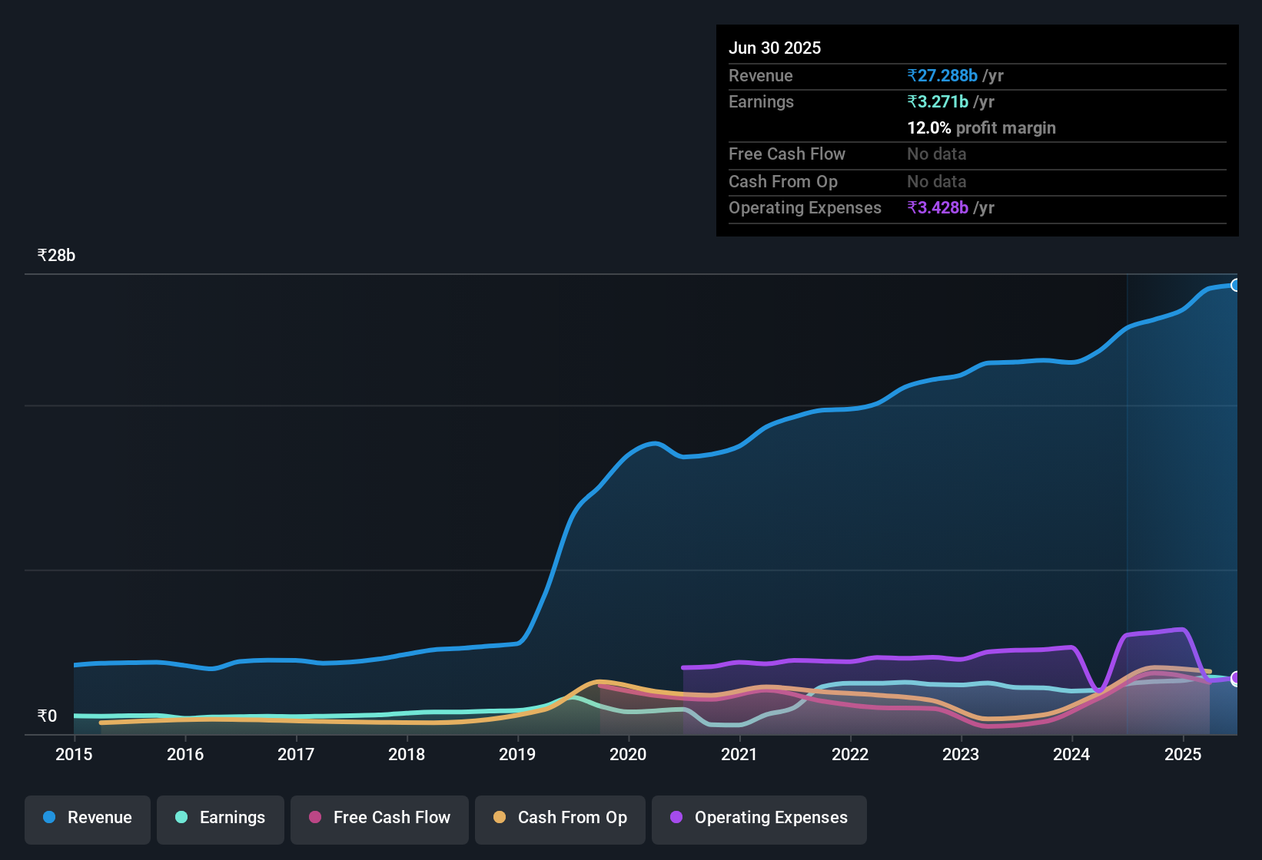Image resolution: width=1262 pixels, height=860 pixels.
Task: Select the Operating Expenses endpoint circle on chart
Action: click(1236, 680)
